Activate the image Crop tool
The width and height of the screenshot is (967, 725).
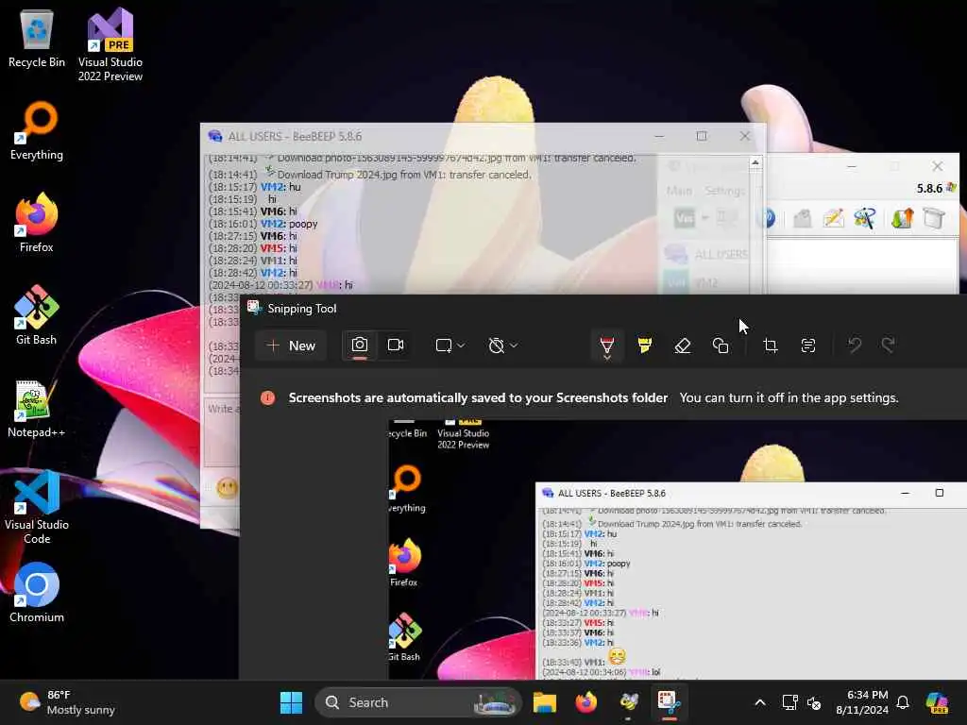(x=771, y=346)
